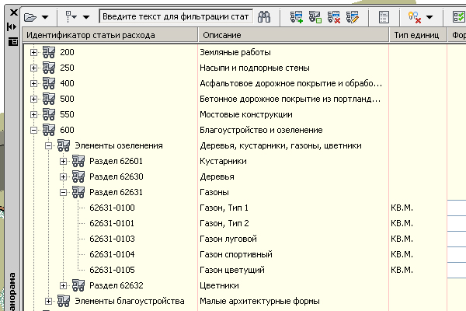Image resolution: width=466 pixels, height=311 pixels.
Task: Click the tree category format icon
Action: [x=71, y=16]
